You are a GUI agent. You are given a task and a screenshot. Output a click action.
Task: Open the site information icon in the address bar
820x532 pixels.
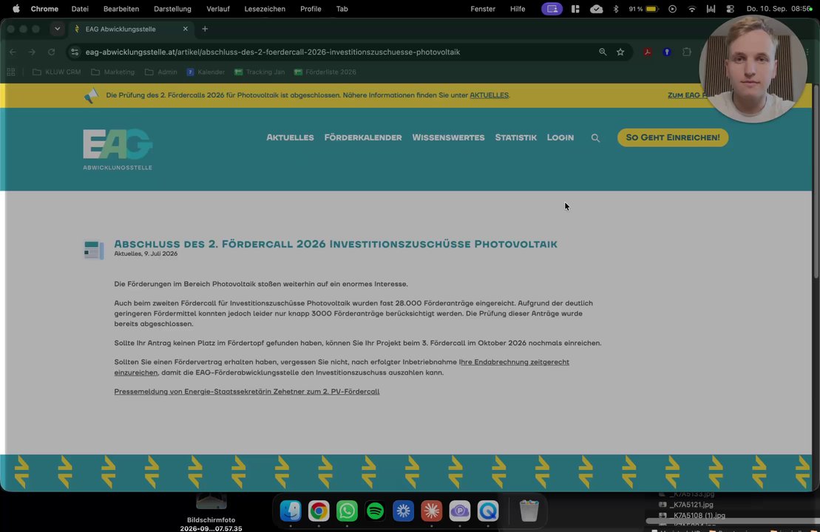pyautogui.click(x=75, y=52)
